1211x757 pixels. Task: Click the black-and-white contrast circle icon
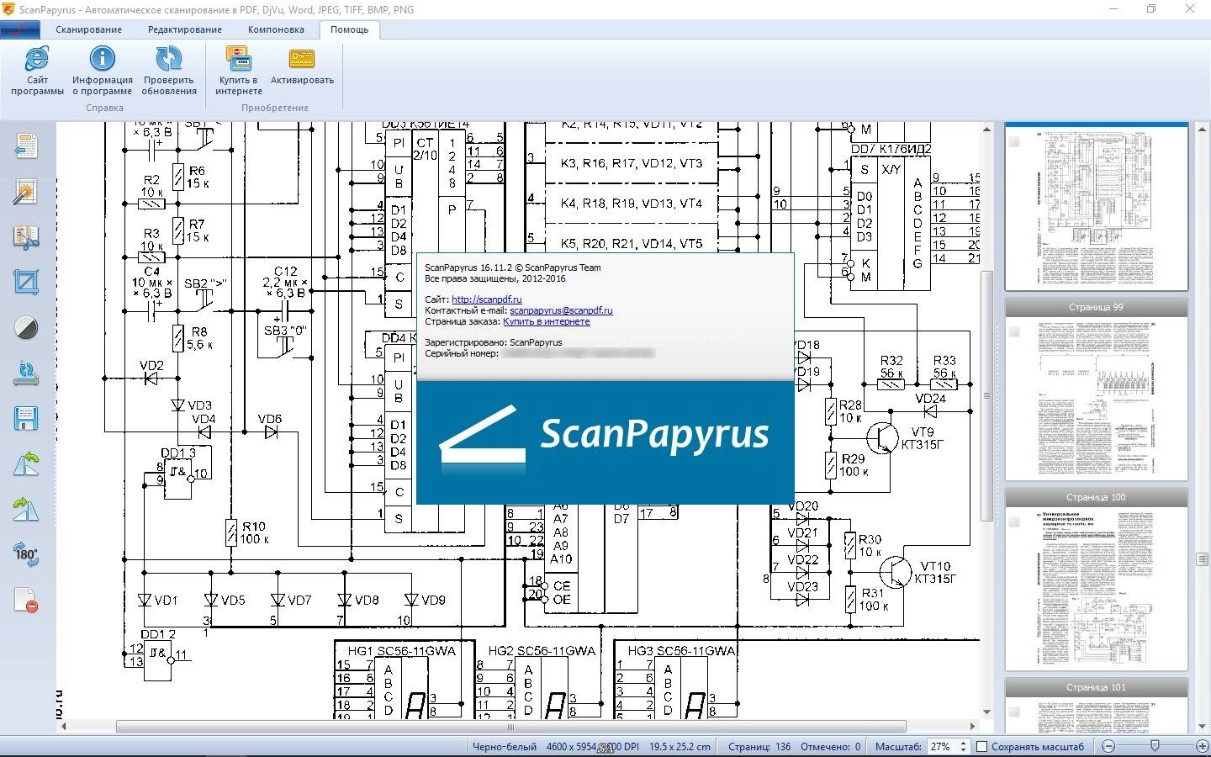[26, 328]
